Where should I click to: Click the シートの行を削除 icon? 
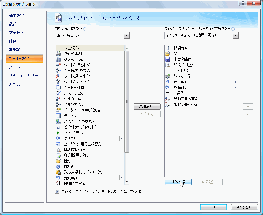(58, 65)
